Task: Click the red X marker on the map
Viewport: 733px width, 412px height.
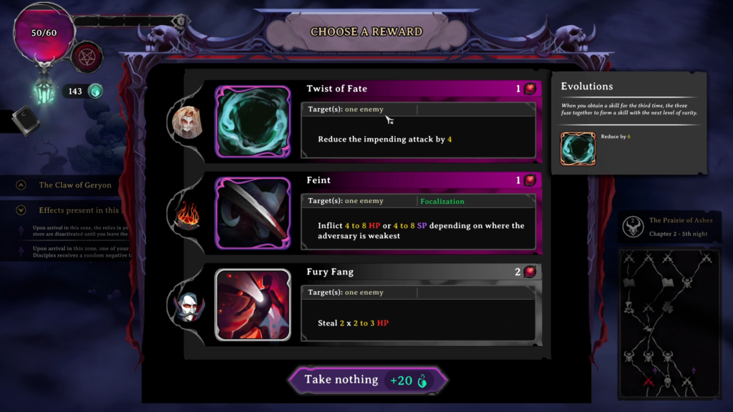Action: tap(649, 382)
